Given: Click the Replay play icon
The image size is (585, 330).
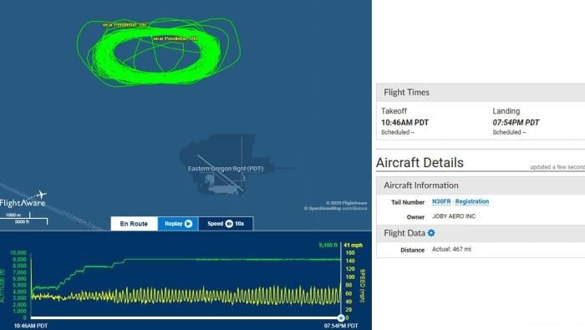Looking at the screenshot, I should (x=188, y=224).
